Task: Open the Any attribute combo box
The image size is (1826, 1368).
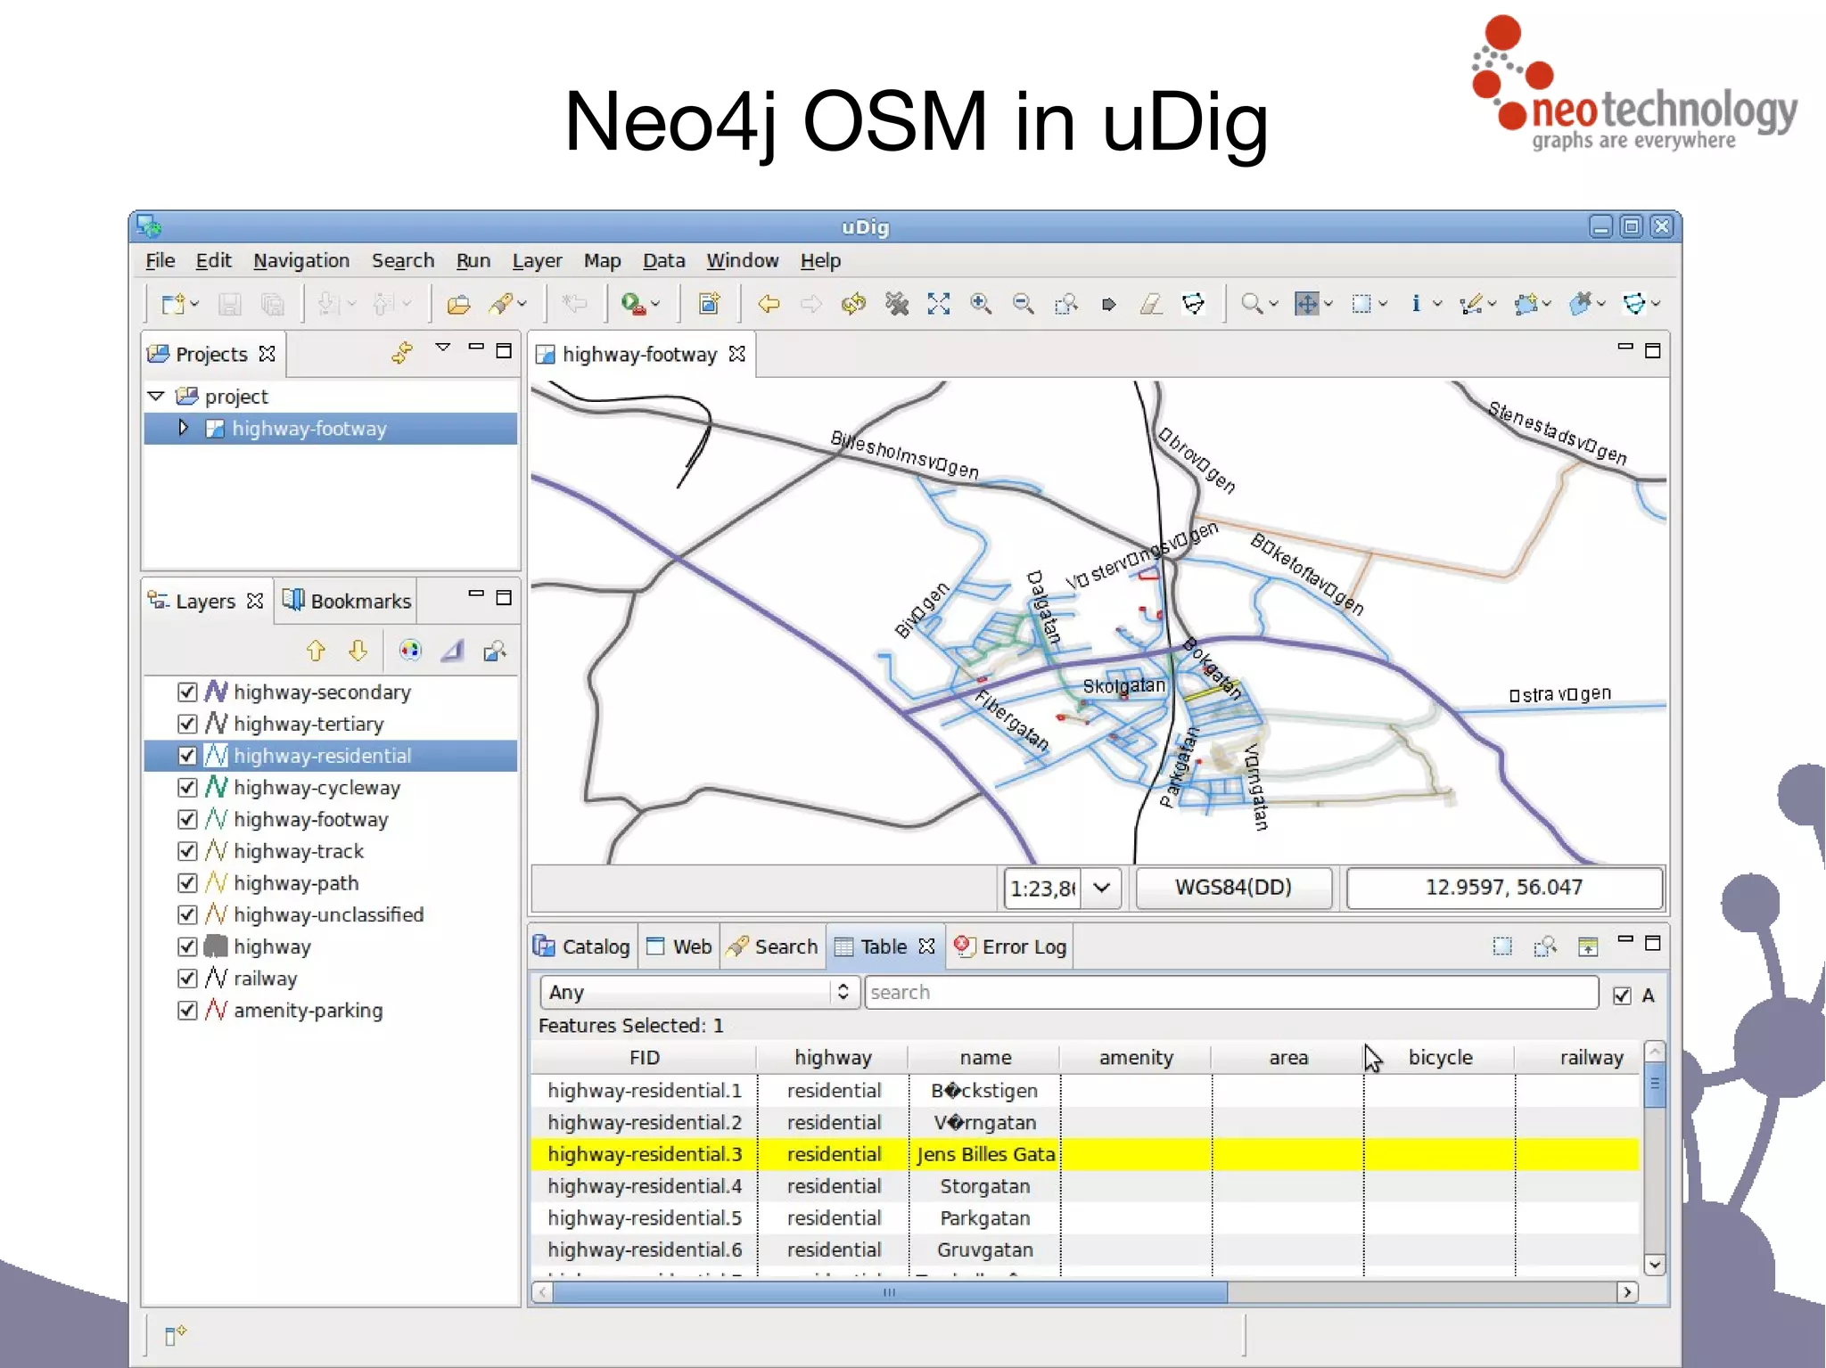Action: pyautogui.click(x=699, y=992)
